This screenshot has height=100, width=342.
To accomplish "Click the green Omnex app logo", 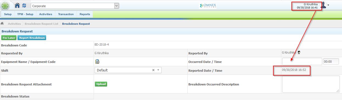I will [5, 5].
